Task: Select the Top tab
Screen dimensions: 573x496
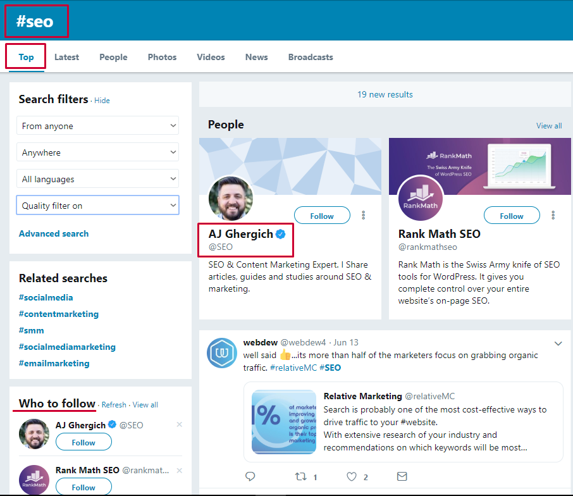Action: tap(26, 57)
